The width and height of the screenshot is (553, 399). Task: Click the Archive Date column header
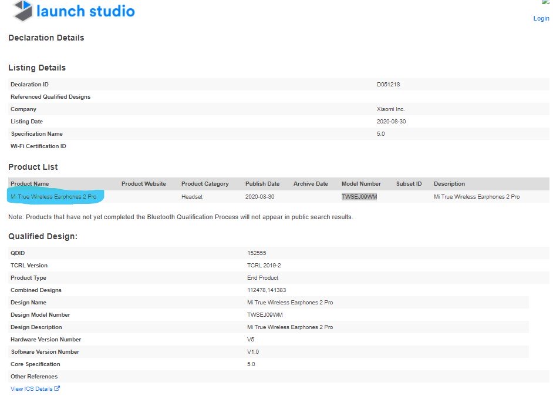[311, 184]
